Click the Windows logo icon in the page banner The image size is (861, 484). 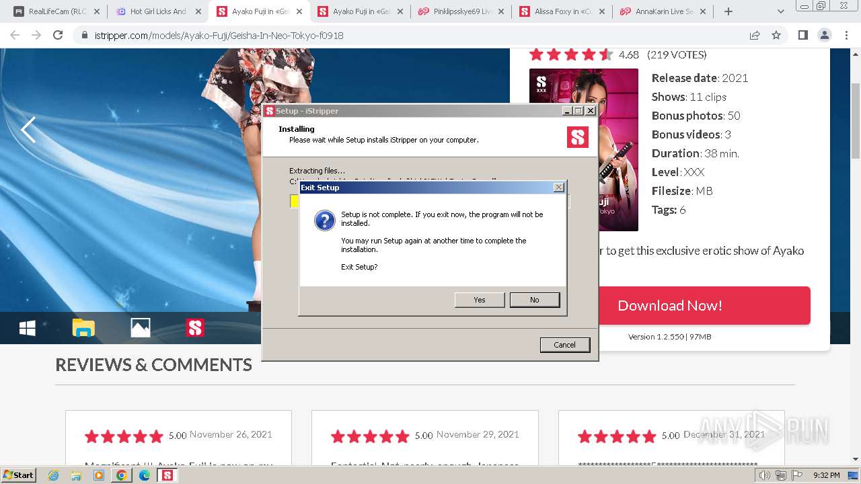pyautogui.click(x=28, y=328)
